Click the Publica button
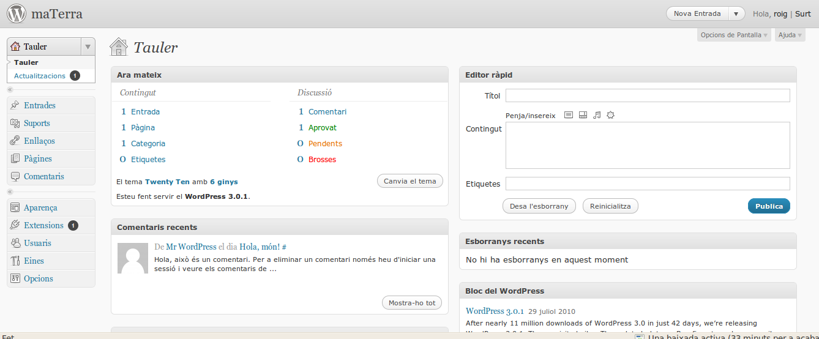 pos(769,206)
